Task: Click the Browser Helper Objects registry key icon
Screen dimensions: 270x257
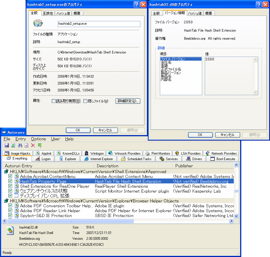Action: pos(6,201)
